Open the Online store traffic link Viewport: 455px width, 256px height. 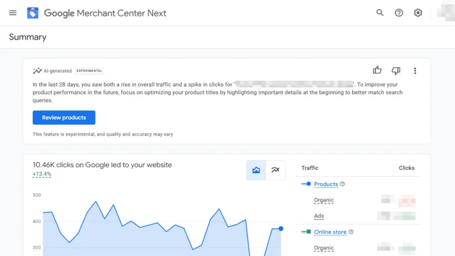click(x=330, y=232)
